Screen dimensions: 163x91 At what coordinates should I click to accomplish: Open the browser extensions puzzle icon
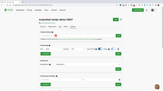click(156, 5)
